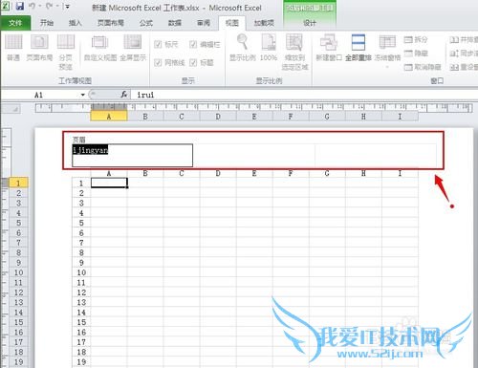This screenshot has height=368, width=478.
Task: Switch to the Formulas (公式) tab
Action: [146, 23]
